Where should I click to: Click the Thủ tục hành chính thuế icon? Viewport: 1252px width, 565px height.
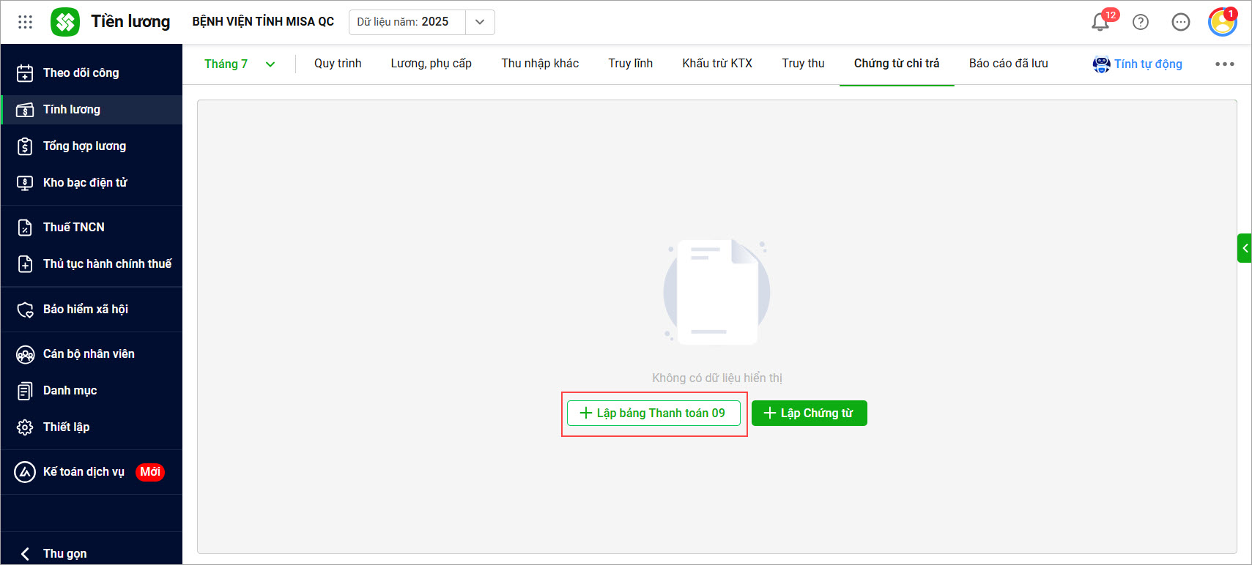[25, 264]
